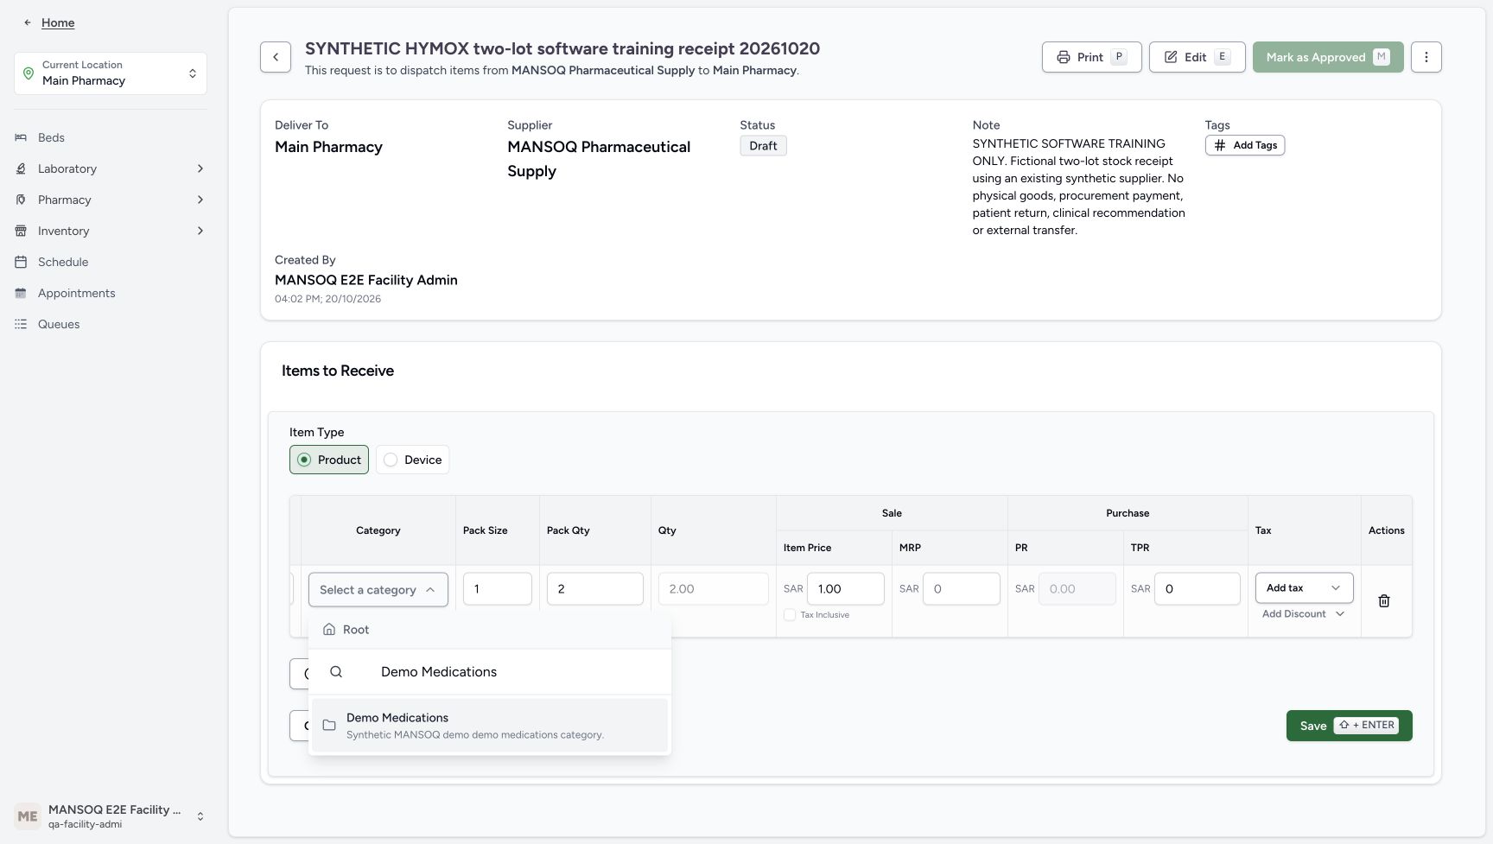Click the green Save button

(1350, 726)
